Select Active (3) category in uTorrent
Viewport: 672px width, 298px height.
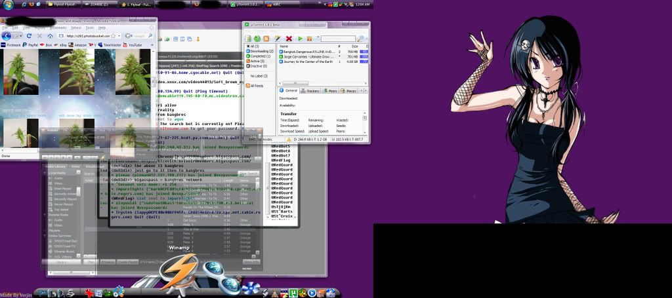tap(255, 61)
